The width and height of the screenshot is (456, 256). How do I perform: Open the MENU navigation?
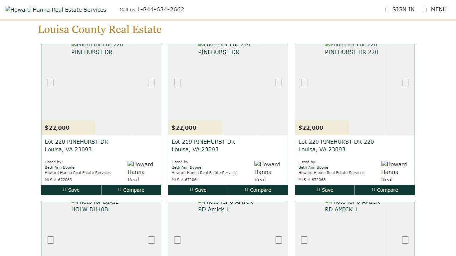(435, 9)
